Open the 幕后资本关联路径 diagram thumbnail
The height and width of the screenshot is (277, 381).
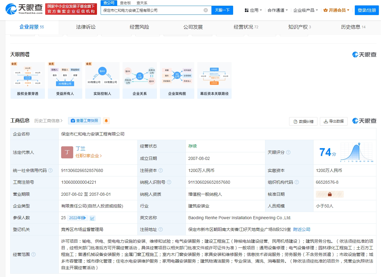pos(214,80)
